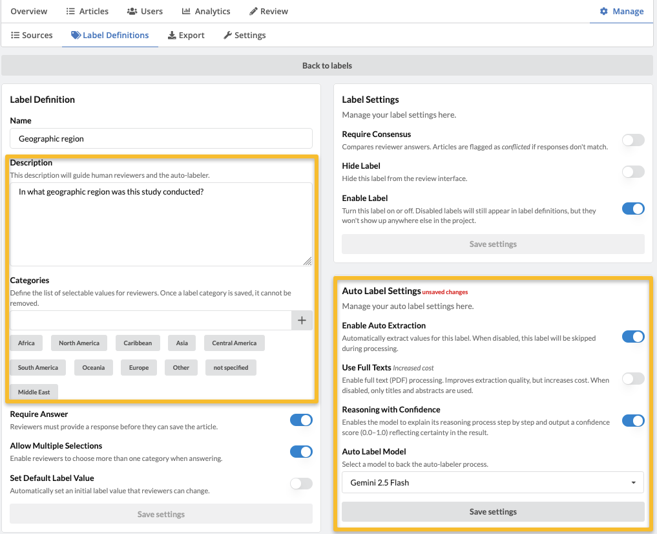Screen dimensions: 657x534
Task: Save the Auto Label Settings
Action: point(493,511)
